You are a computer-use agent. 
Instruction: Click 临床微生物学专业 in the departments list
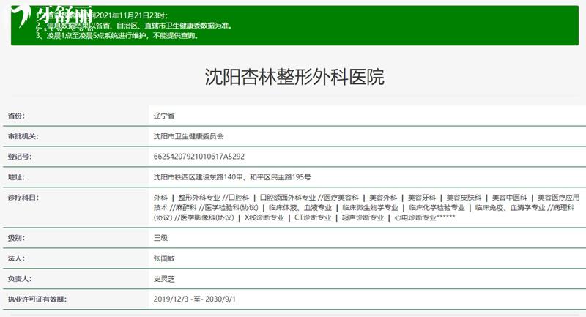[371, 208]
